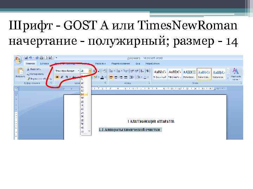This screenshot has height=189, width=253.
Task: Switch to the Рассылки tab
Action: (x=100, y=63)
